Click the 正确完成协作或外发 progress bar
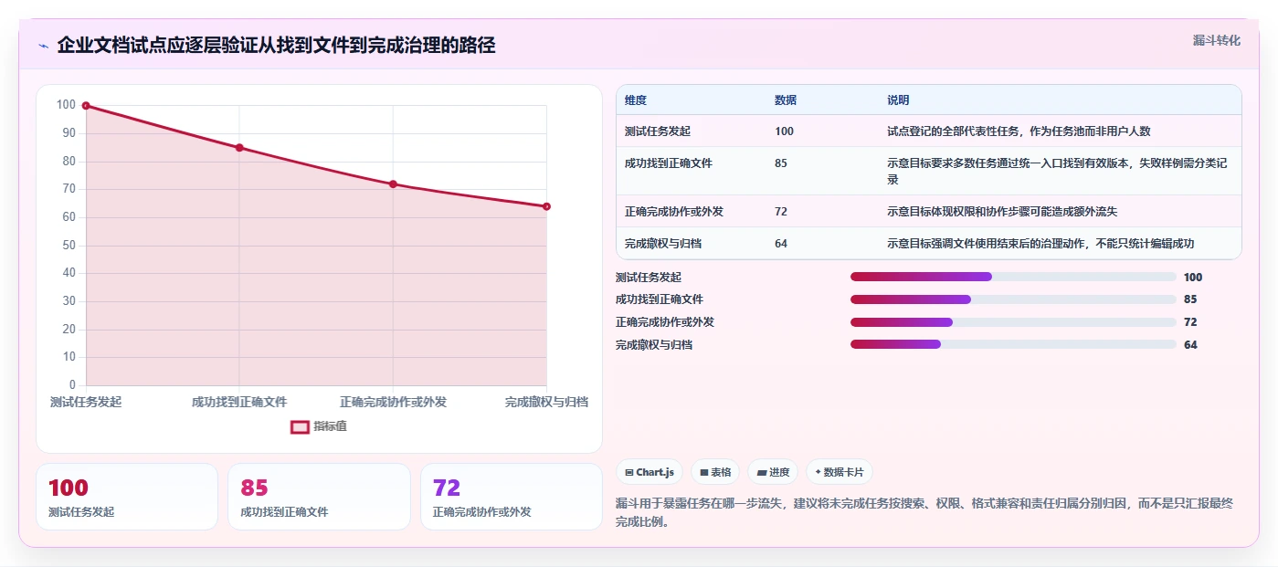 [x=1013, y=322]
